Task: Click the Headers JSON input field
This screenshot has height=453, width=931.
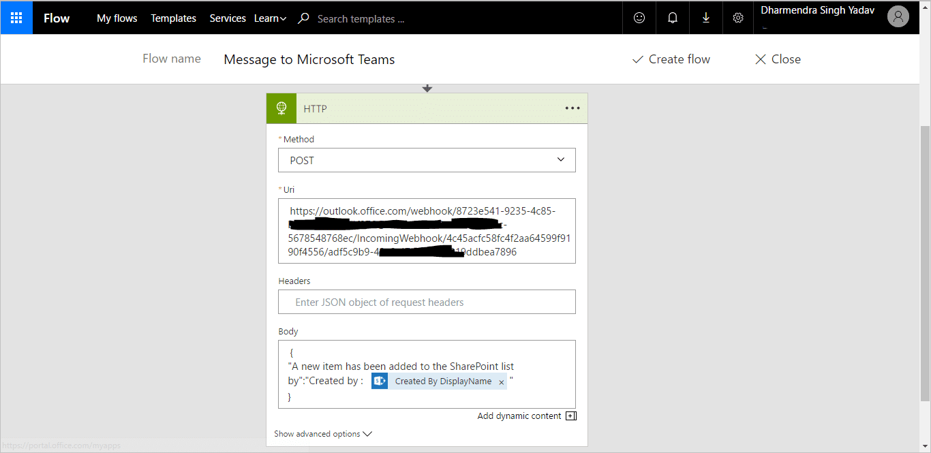Action: (427, 302)
